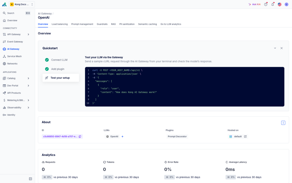Screen dimensions: 292x183
Task: Add an LLM with the plus icon
Action: [x=122, y=136]
